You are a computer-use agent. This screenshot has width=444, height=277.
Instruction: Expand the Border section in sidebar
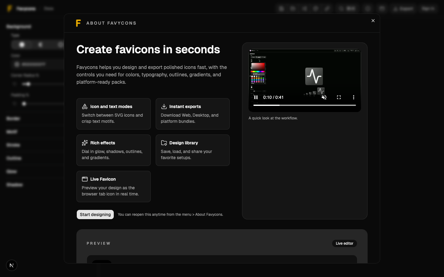13,118
